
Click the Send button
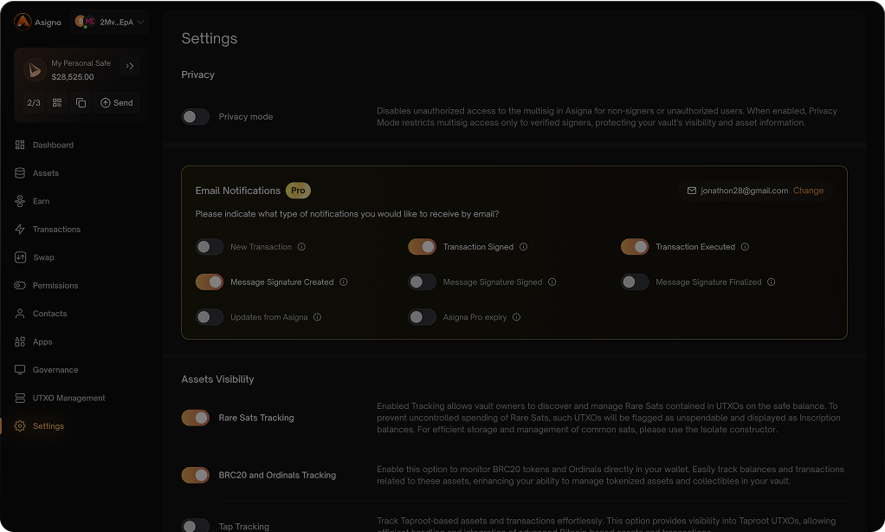[117, 102]
